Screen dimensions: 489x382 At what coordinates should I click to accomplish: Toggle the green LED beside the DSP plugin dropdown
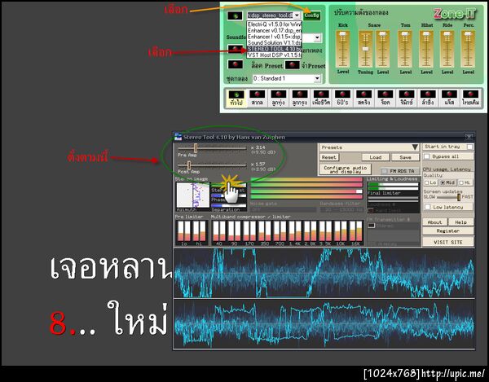click(235, 15)
